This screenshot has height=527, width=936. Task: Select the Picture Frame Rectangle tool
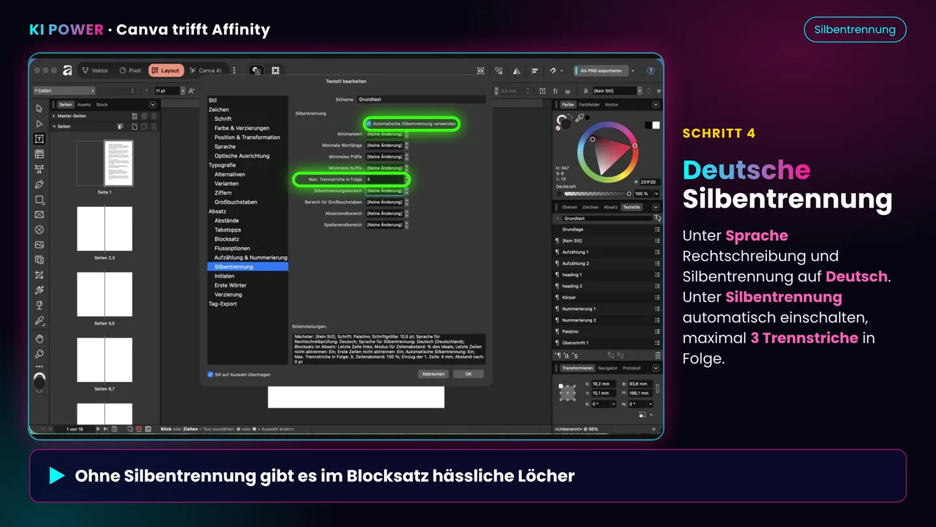click(x=39, y=215)
